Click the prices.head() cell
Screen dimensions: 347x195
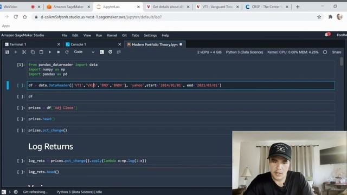(x=181, y=119)
